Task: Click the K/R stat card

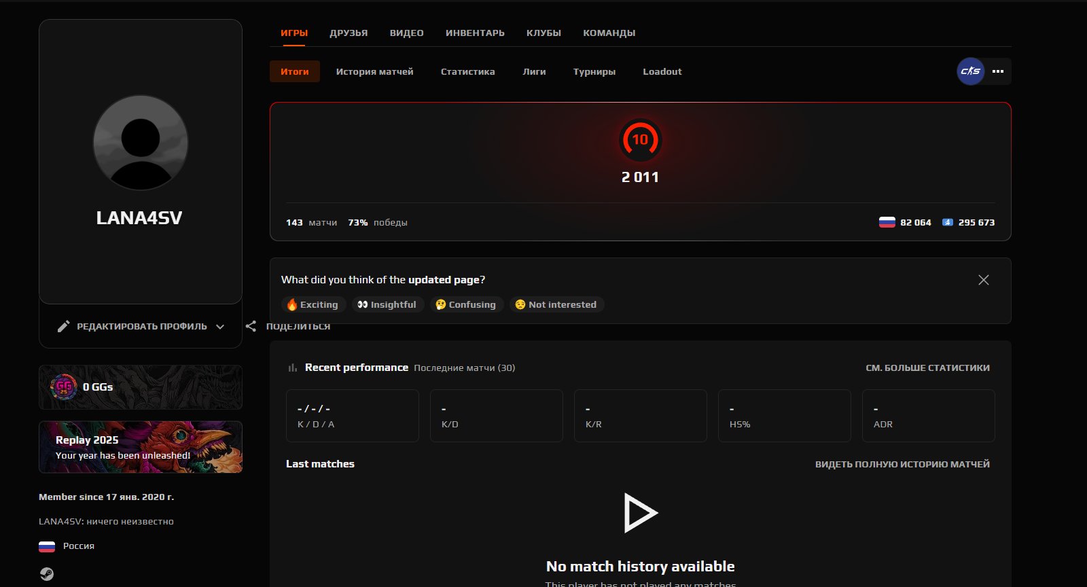Action: coord(641,416)
